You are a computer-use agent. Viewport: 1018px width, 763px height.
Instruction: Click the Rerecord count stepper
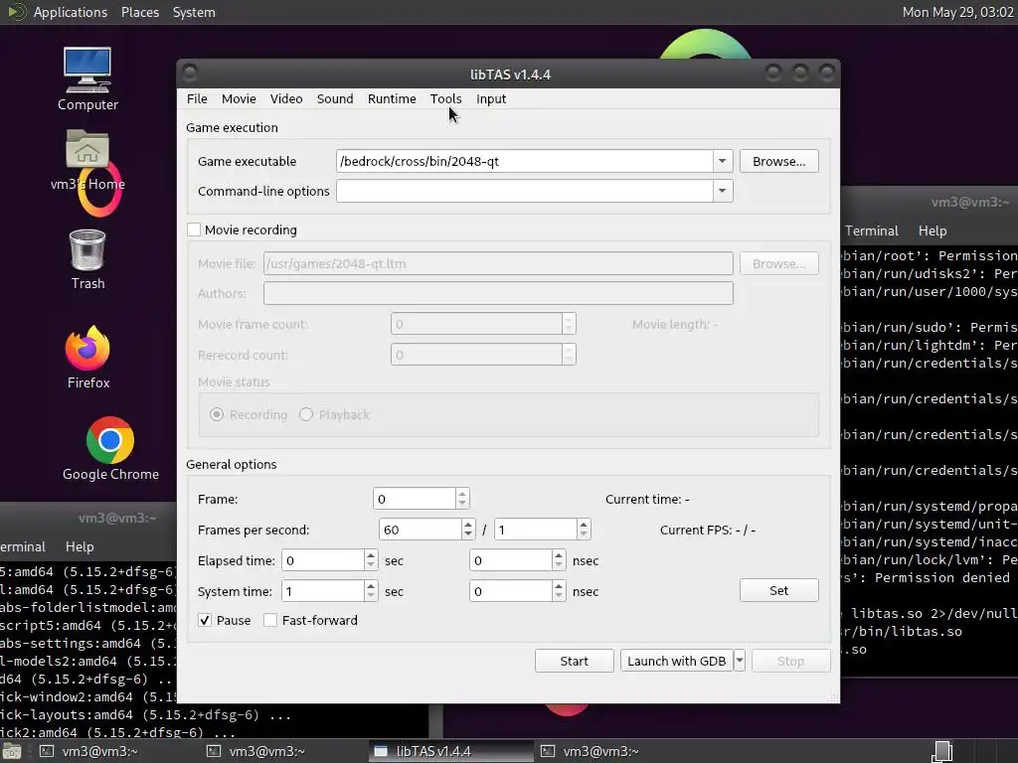(569, 355)
